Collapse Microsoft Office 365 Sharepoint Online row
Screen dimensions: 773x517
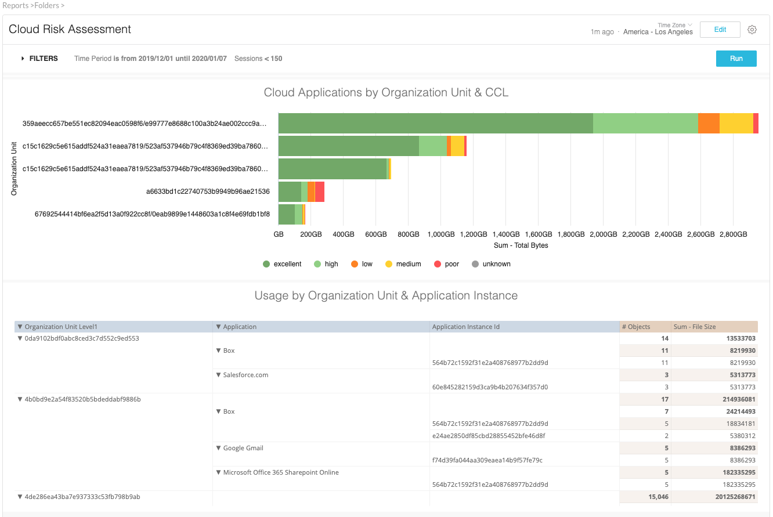[x=219, y=472]
